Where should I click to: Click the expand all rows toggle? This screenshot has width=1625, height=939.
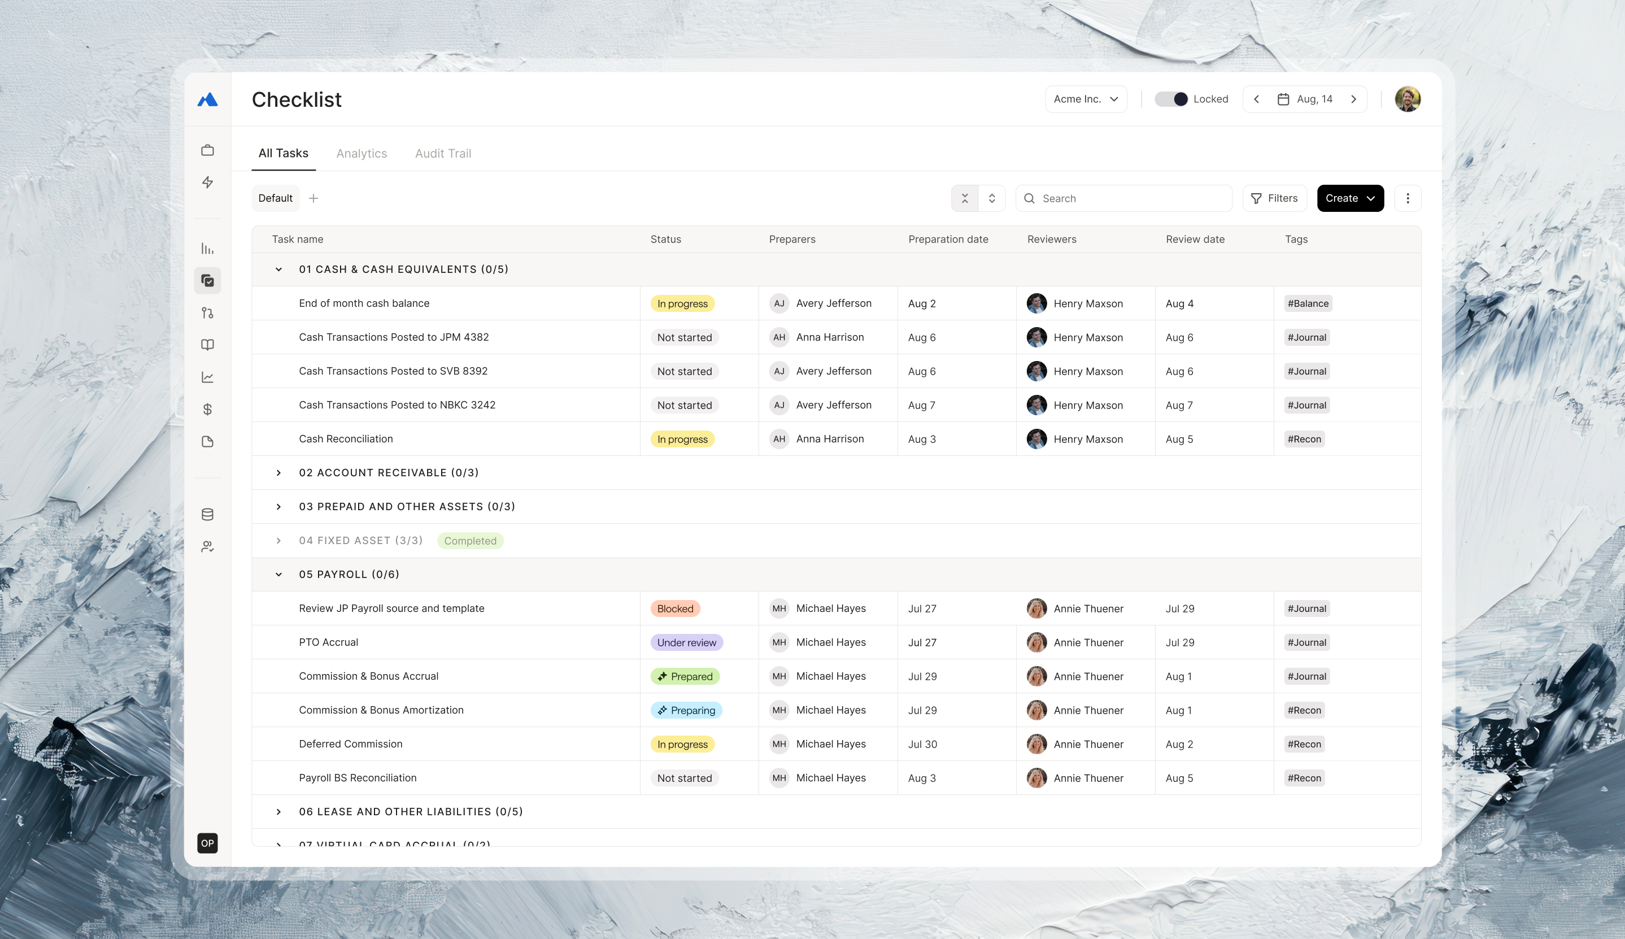pyautogui.click(x=991, y=199)
